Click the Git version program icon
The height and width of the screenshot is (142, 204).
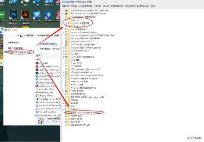click(x=37, y=89)
